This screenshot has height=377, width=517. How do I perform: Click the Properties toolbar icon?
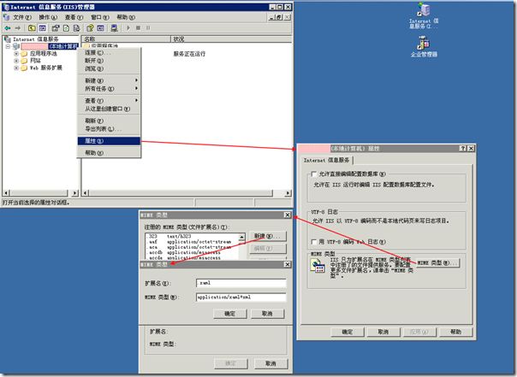pyautogui.click(x=56, y=28)
